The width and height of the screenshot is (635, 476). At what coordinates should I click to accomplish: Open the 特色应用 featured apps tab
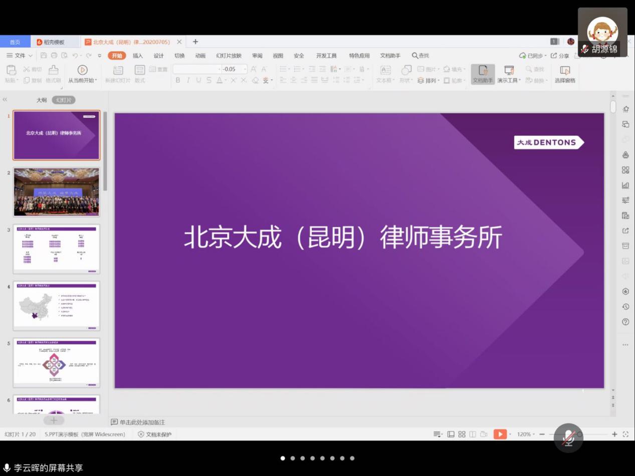click(x=359, y=56)
